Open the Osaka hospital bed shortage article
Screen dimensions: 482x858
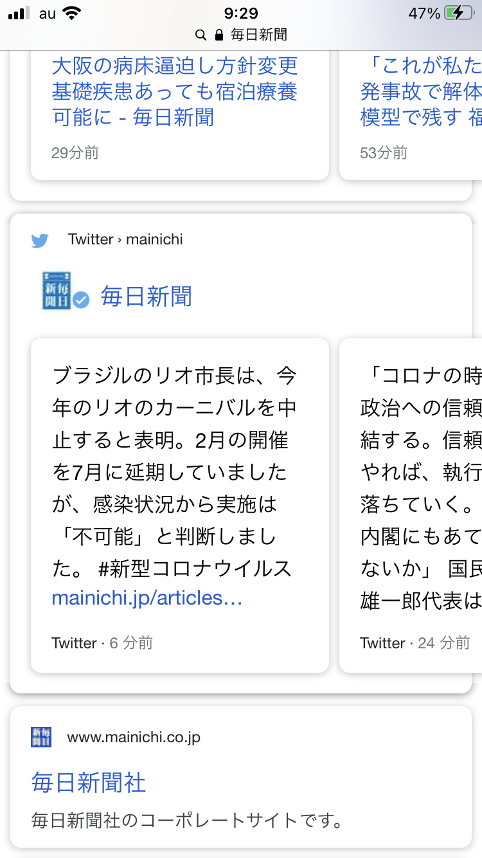[175, 91]
